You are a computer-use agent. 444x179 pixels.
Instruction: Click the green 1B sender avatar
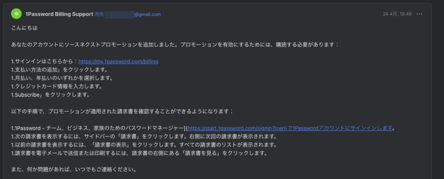16,13
